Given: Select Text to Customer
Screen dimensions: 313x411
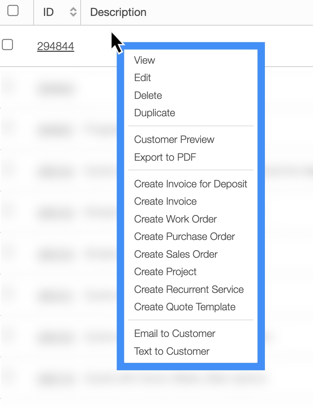Looking at the screenshot, I should point(172,351).
